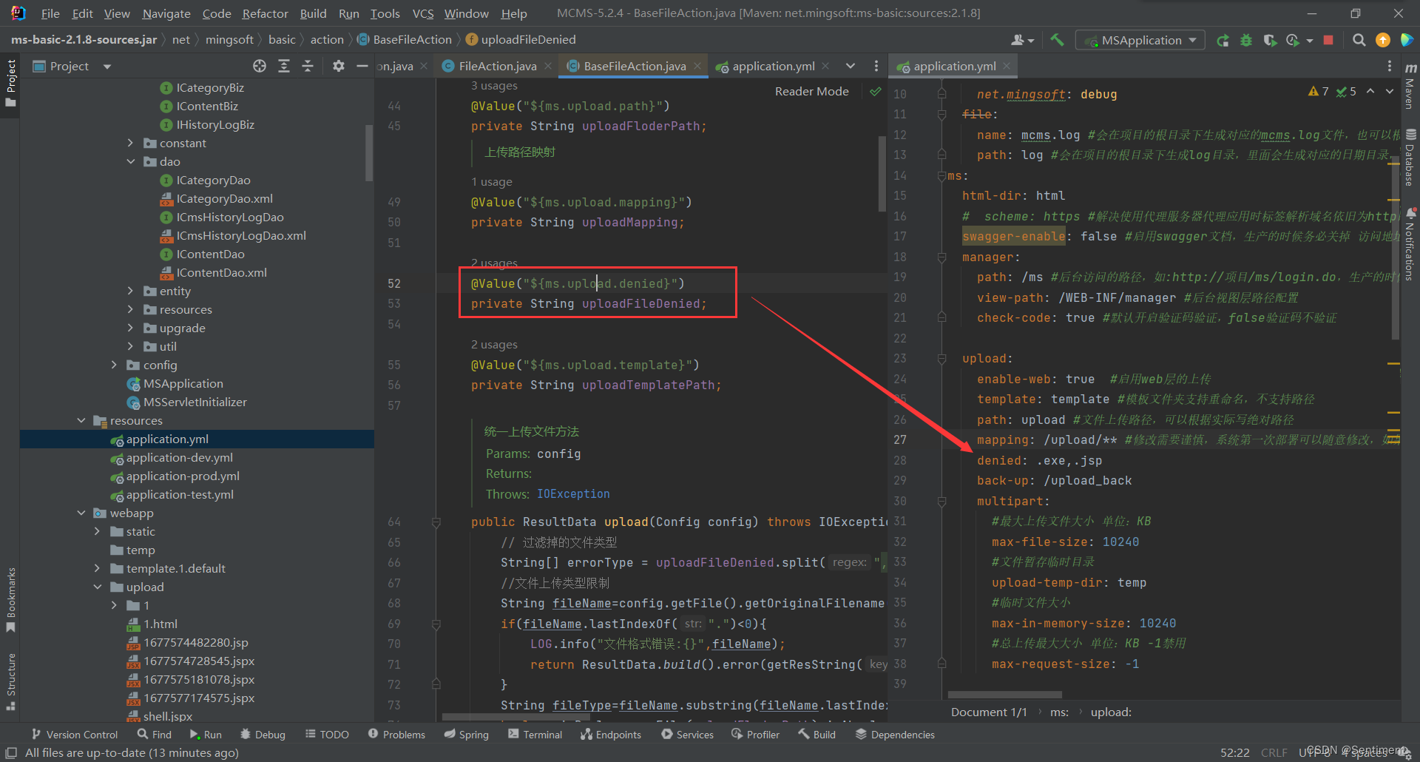Click cursor position 52:22 in status bar
The image size is (1420, 762).
1234,752
